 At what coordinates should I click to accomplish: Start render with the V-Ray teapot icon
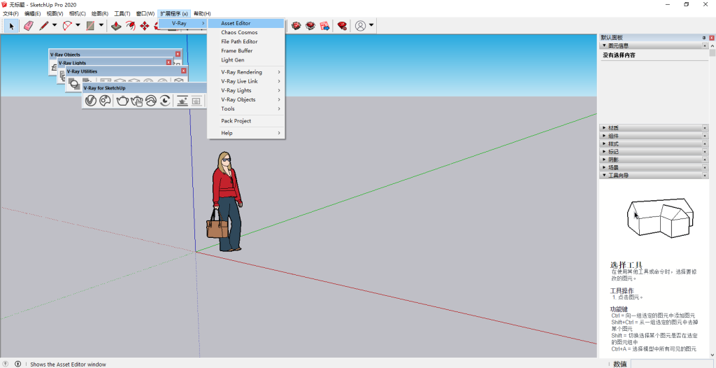122,101
